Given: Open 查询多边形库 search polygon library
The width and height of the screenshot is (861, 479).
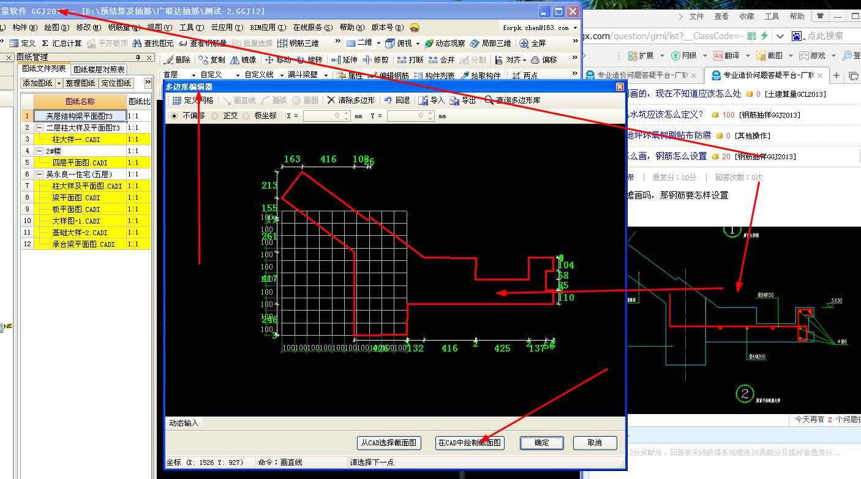Looking at the screenshot, I should [x=513, y=100].
